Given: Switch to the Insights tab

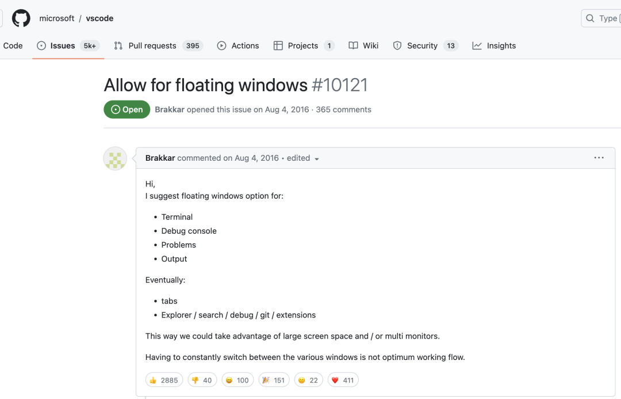Looking at the screenshot, I should tap(494, 45).
